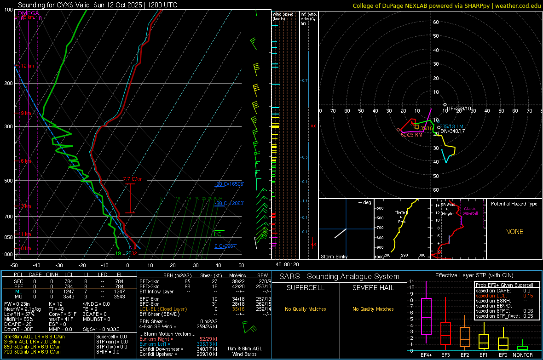543x360 pixels.
Task: Click the SEVERE HAIL column header
Action: (x=373, y=288)
